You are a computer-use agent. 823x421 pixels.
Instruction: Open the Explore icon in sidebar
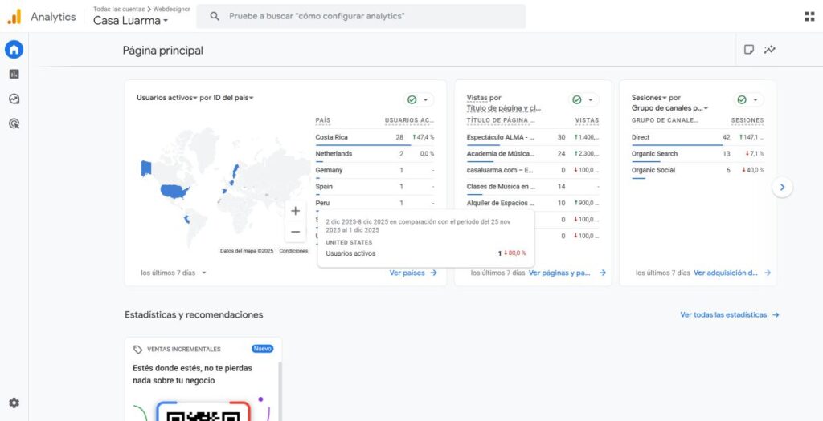pos(14,99)
